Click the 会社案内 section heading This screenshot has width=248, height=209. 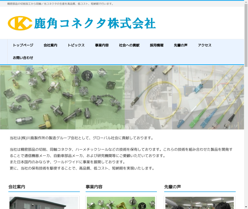[x=17, y=187]
